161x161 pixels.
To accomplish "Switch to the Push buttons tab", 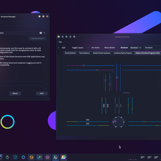I will pyautogui.click(x=70, y=53).
